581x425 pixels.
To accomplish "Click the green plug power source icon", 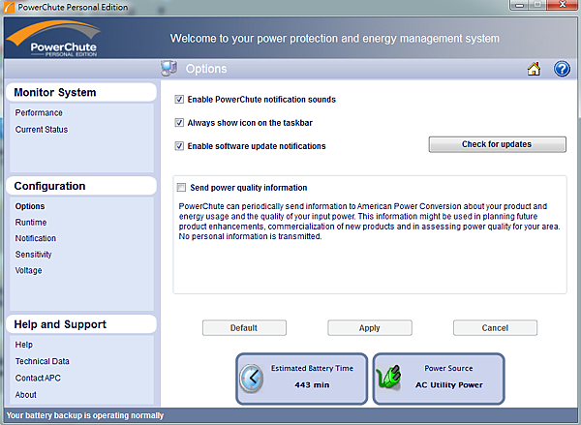I will [388, 378].
